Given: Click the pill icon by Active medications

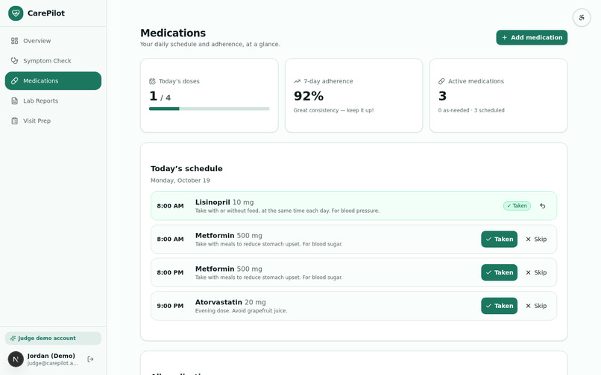Looking at the screenshot, I should pos(441,81).
